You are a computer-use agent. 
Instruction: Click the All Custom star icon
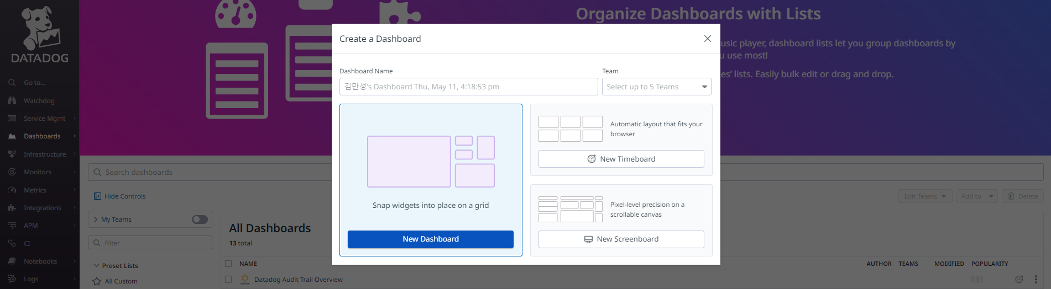point(97,281)
